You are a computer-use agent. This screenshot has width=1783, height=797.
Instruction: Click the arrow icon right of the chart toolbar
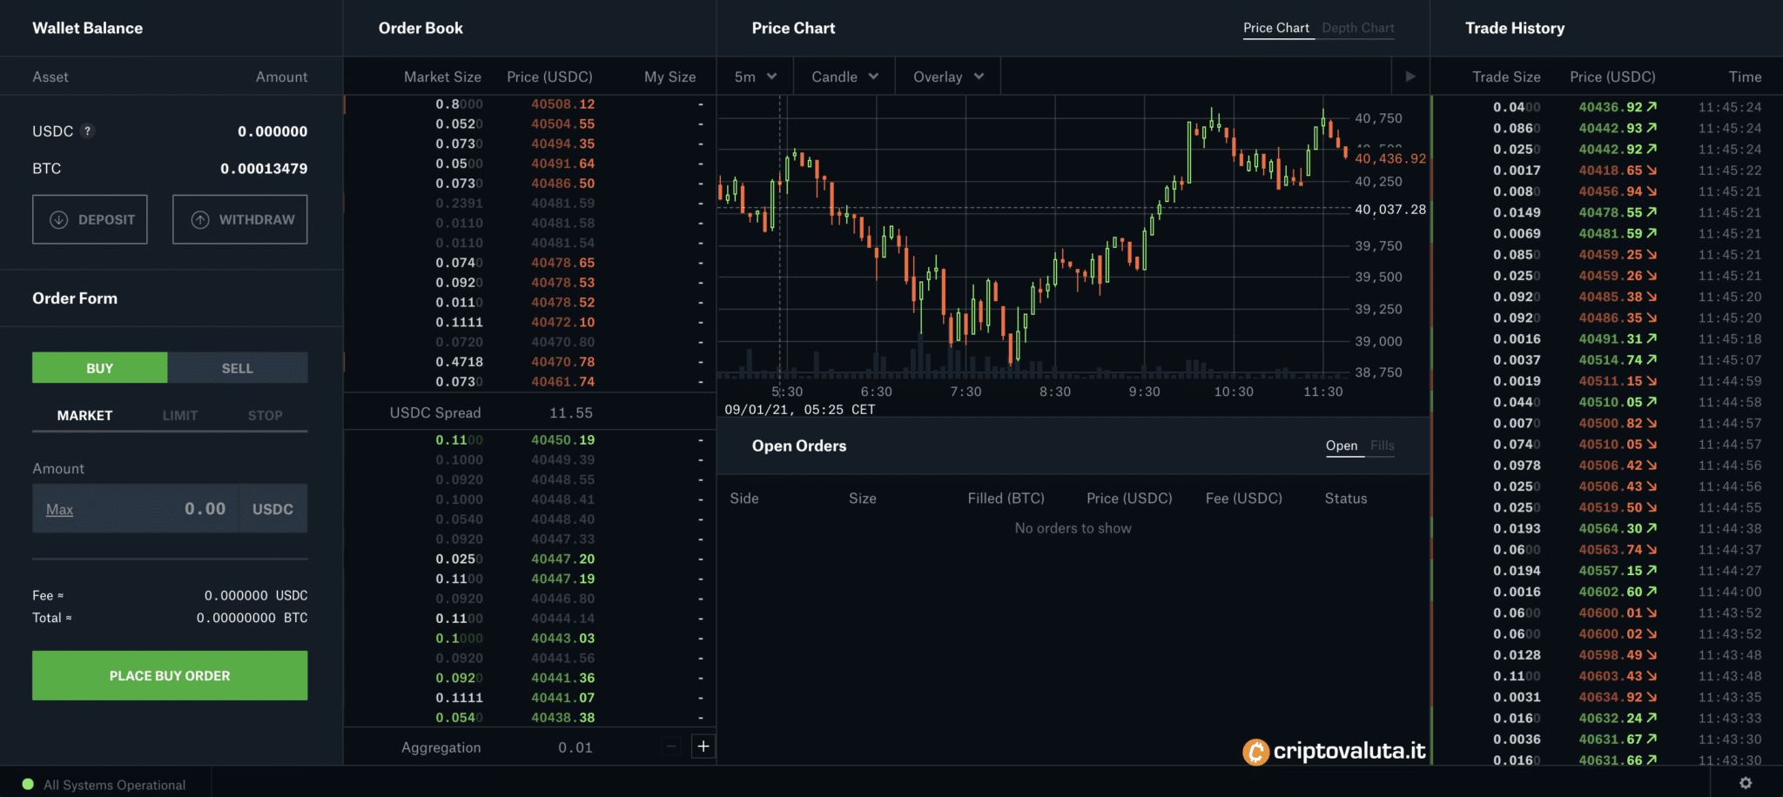coord(1410,76)
